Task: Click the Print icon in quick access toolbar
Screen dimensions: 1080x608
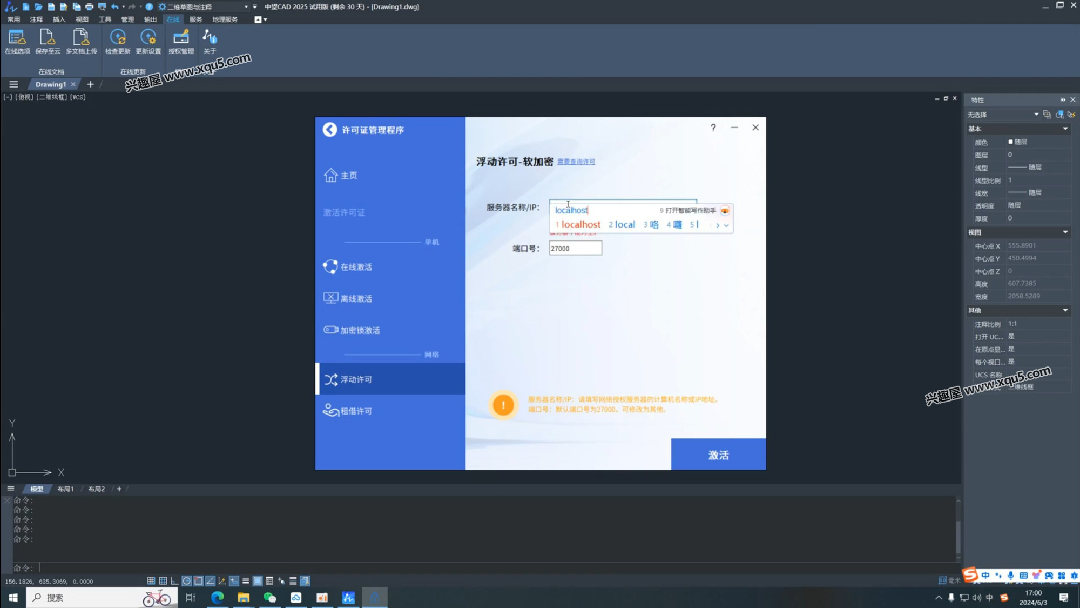Action: [89, 6]
